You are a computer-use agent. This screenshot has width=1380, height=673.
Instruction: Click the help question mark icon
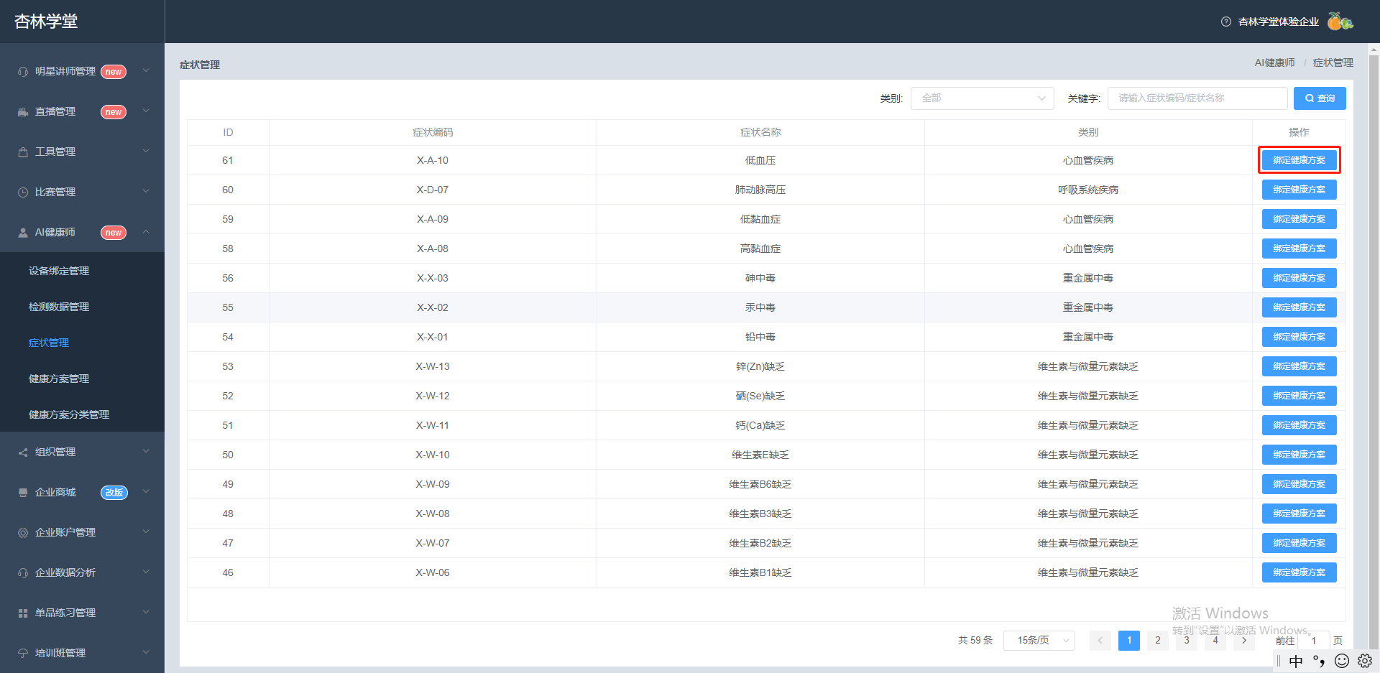coord(1225,22)
